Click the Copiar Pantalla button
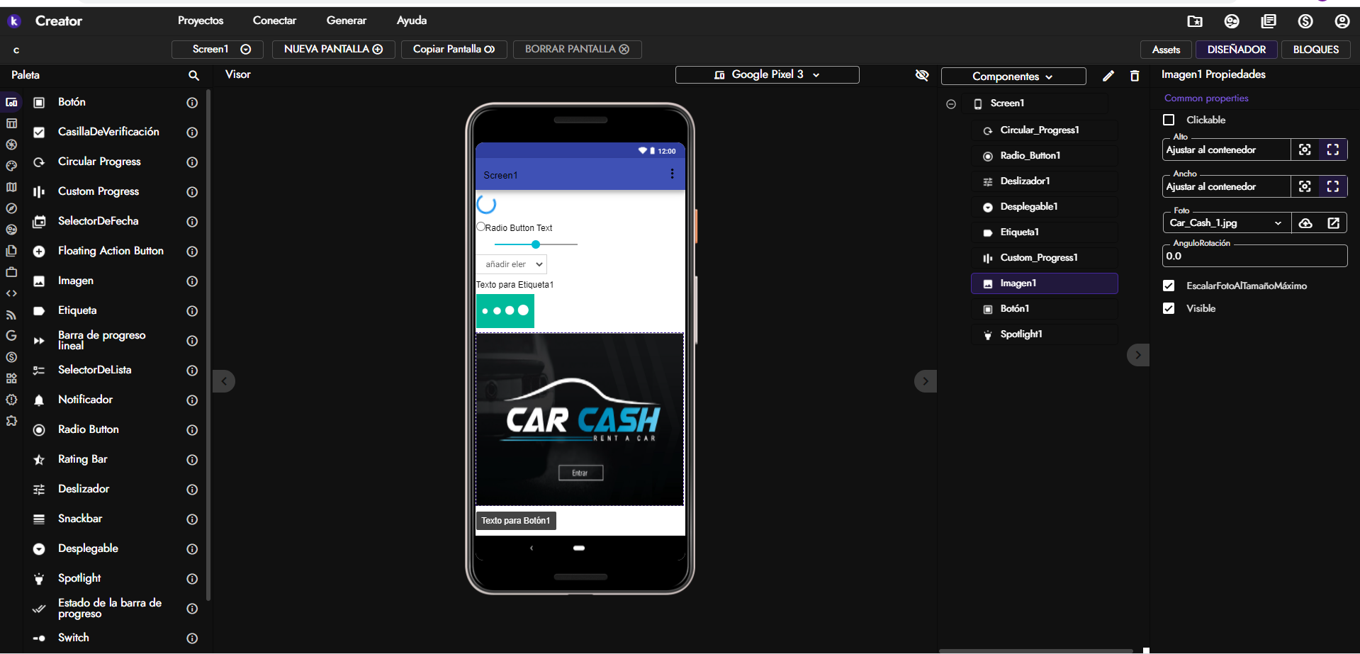1360x654 pixels. click(454, 49)
